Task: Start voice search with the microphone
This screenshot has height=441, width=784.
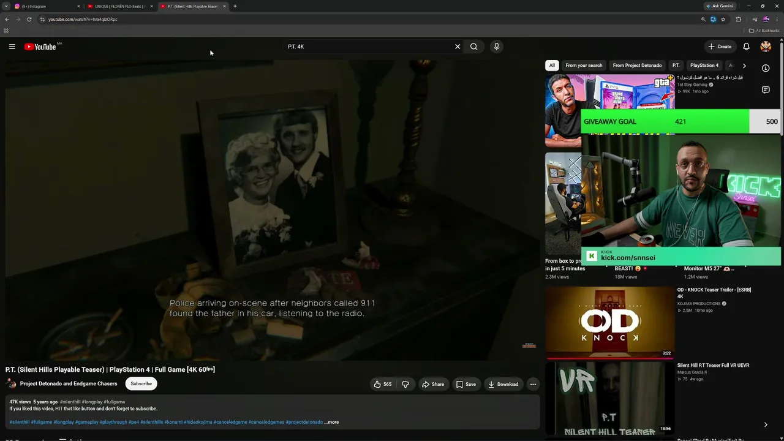Action: (497, 47)
